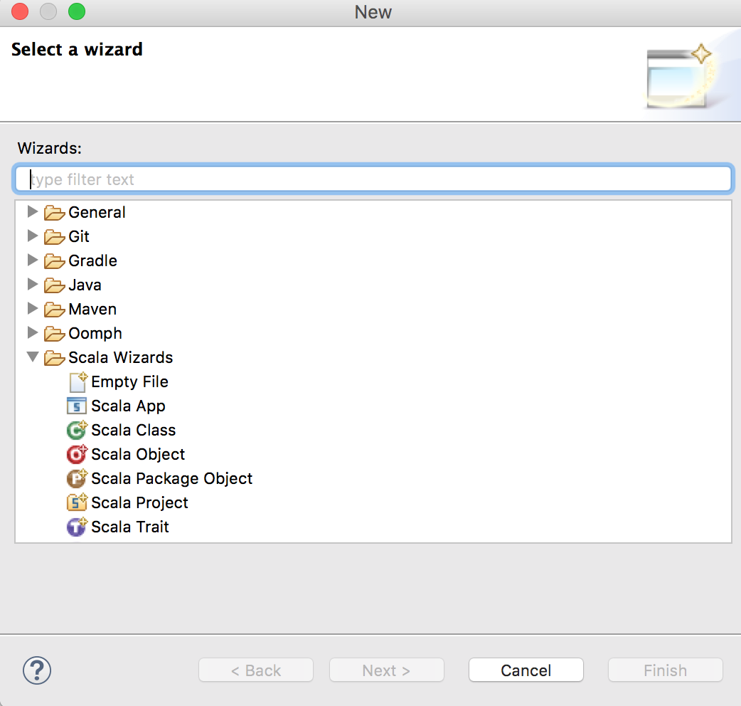Click the Scala Wizards folder icon
The height and width of the screenshot is (706, 741).
point(54,358)
